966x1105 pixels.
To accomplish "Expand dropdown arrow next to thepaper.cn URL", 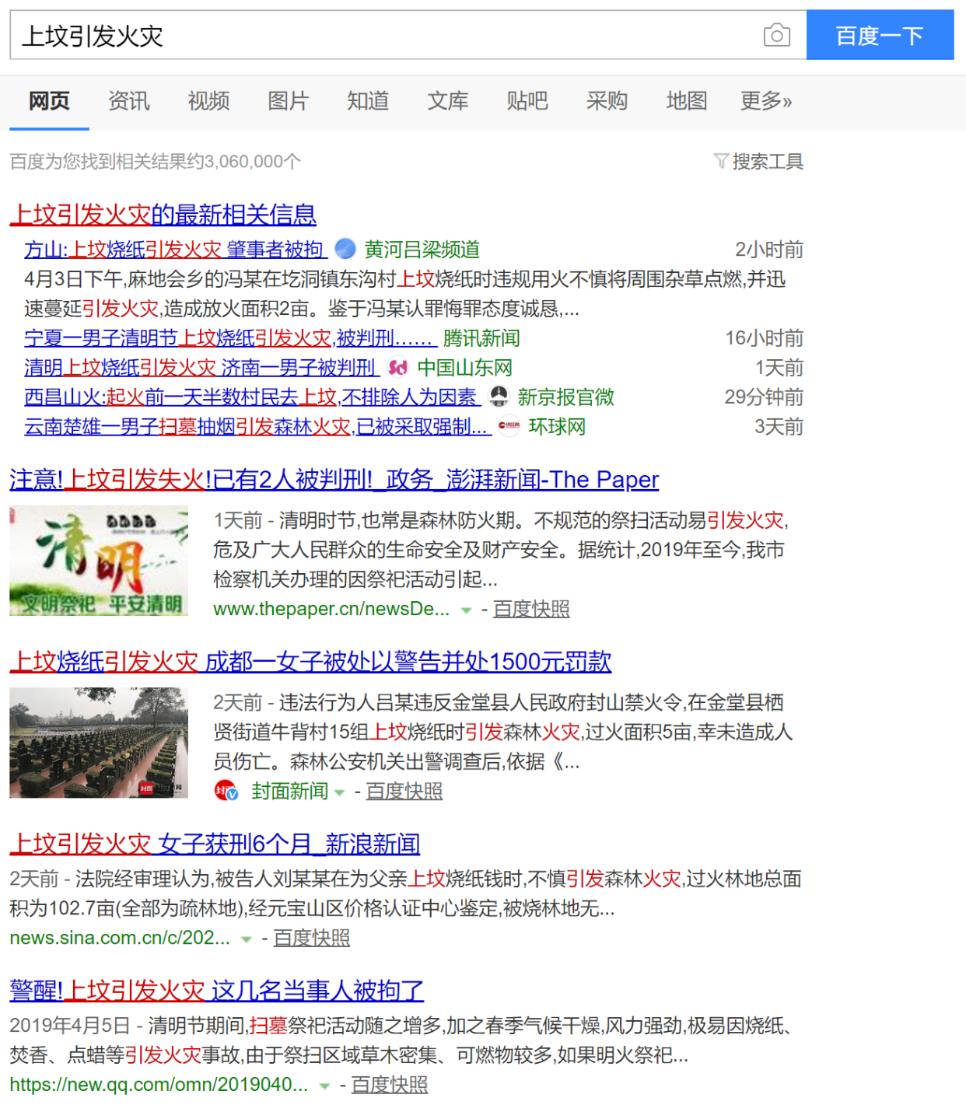I will (x=466, y=610).
